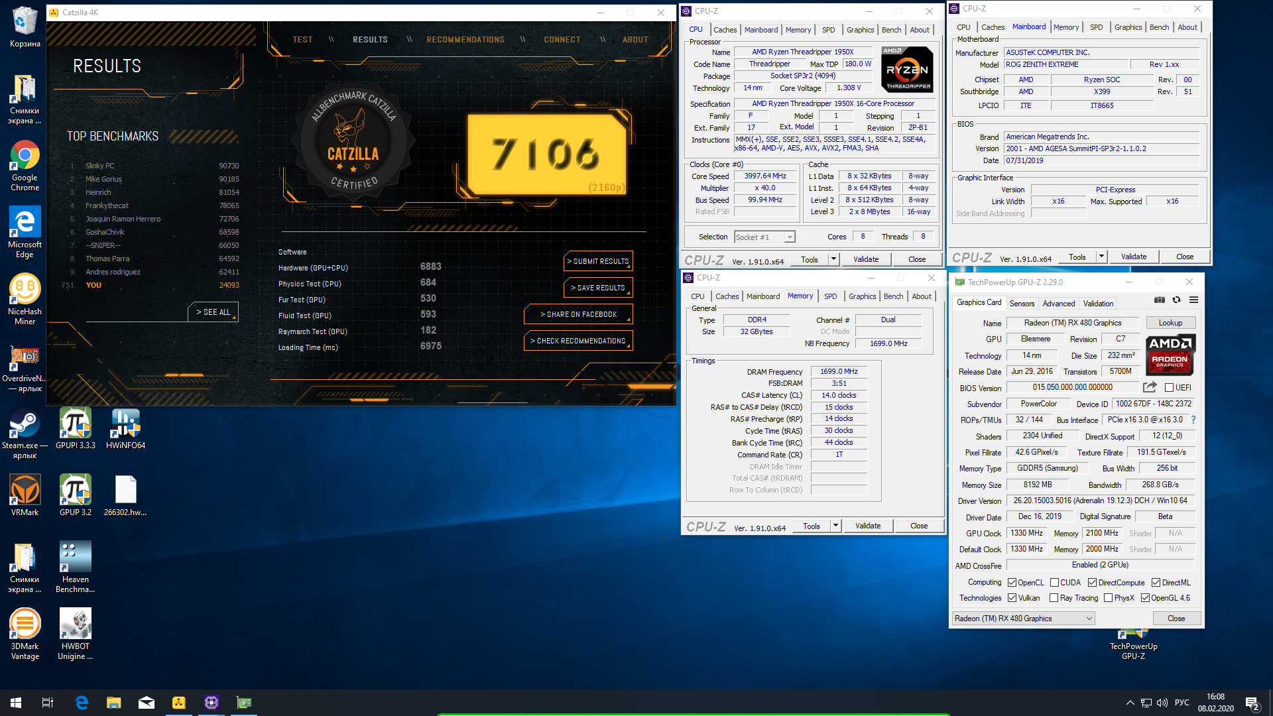Open Socket #1 selection dropdown

[x=764, y=237]
